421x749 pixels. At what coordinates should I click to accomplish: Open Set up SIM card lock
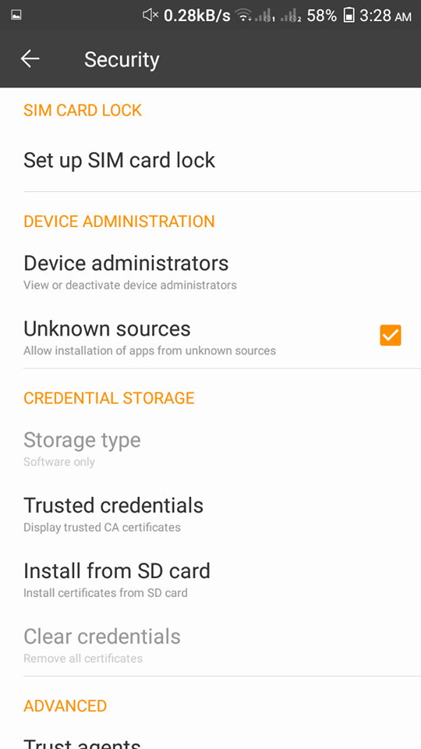(x=210, y=160)
